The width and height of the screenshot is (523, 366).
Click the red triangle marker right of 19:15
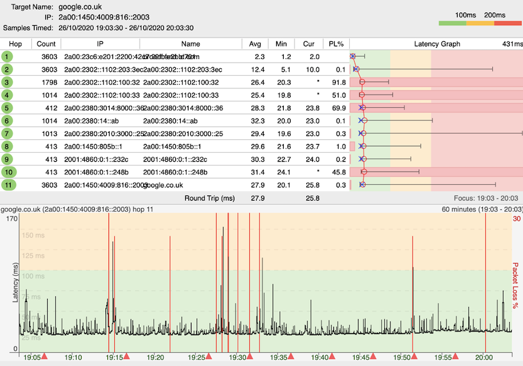(x=126, y=357)
